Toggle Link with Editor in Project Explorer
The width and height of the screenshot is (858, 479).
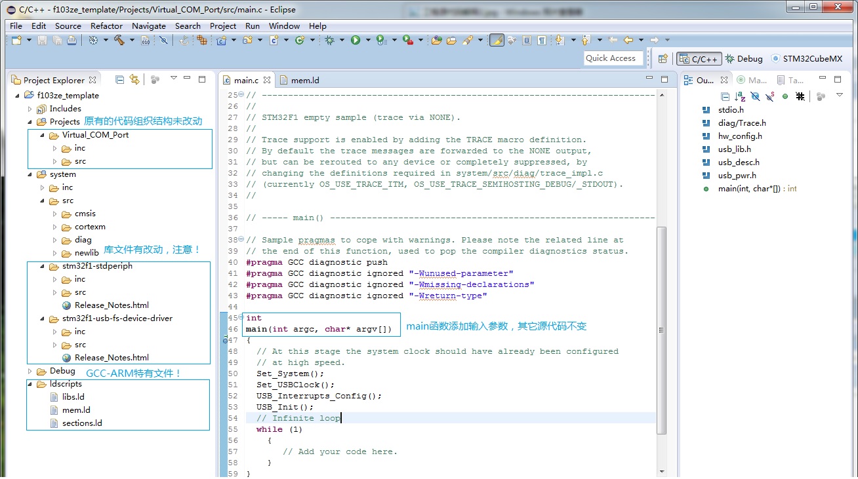(134, 79)
